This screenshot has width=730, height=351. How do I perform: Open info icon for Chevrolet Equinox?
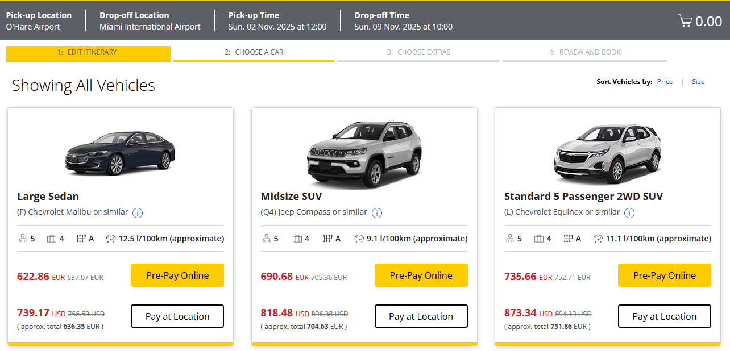[629, 213]
